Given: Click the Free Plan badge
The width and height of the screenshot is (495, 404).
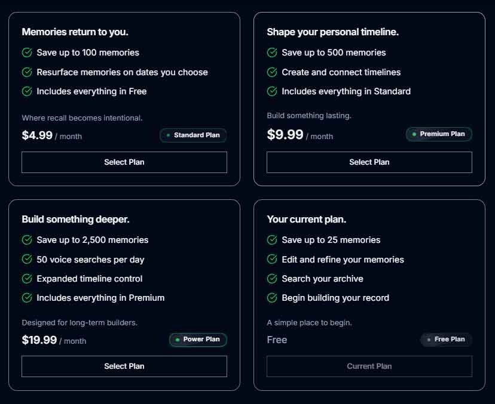Looking at the screenshot, I should tap(446, 340).
